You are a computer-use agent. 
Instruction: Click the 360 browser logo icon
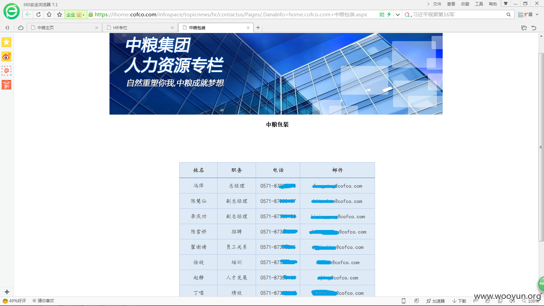coord(12,12)
